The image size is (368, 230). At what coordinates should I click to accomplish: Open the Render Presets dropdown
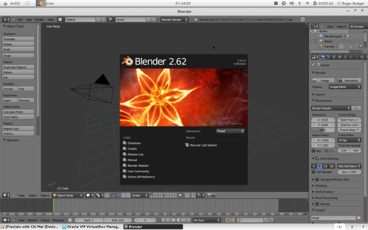(331, 108)
